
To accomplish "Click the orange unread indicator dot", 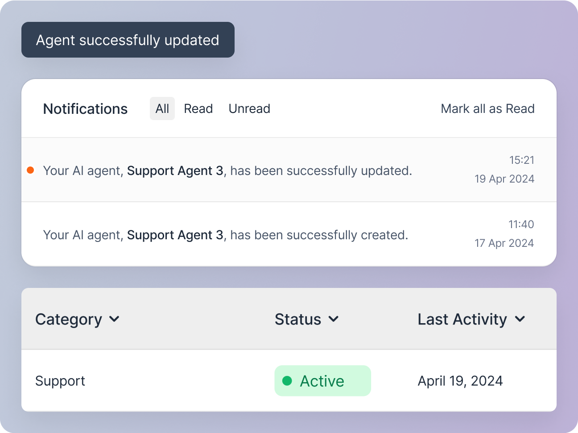I will coord(30,170).
